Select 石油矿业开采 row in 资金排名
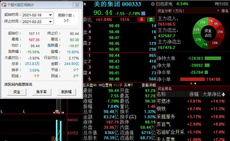The image size is (230, 141). tap(193, 132)
